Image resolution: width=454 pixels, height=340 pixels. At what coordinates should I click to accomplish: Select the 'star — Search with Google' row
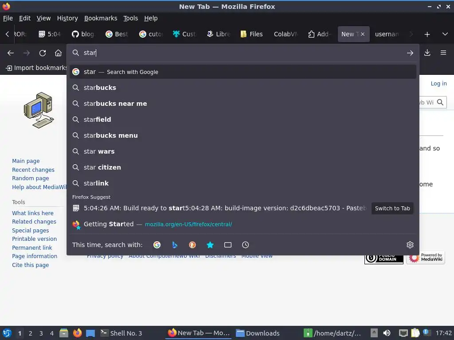click(243, 72)
